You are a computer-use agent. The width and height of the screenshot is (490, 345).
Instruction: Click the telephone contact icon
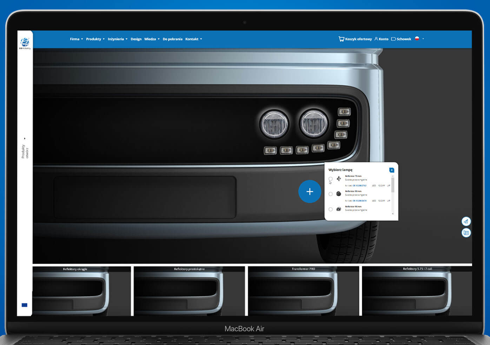[x=466, y=233]
